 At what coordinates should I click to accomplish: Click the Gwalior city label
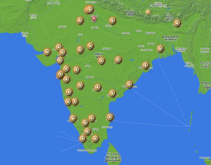[x=95, y=27]
